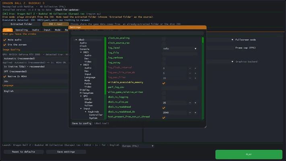Decrease dbz3_io_readahead_kb with minus button
Image resolution: width=286 pixels, height=161 pixels.
click(x=190, y=113)
